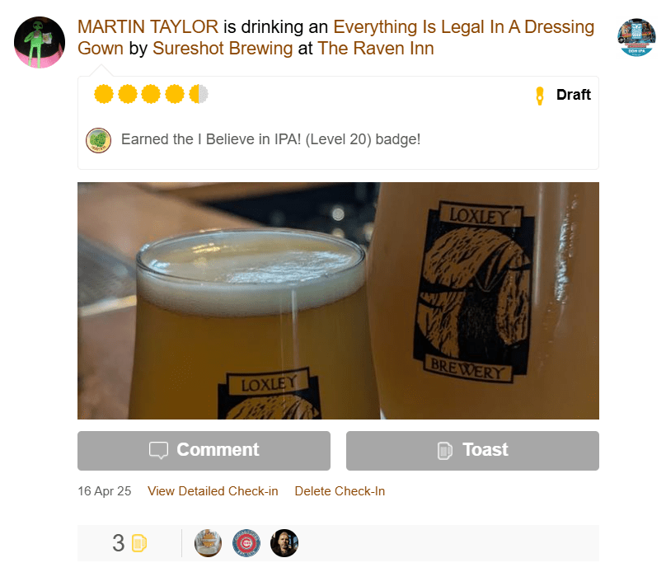Open the bearded man toaster avatar

pyautogui.click(x=284, y=542)
